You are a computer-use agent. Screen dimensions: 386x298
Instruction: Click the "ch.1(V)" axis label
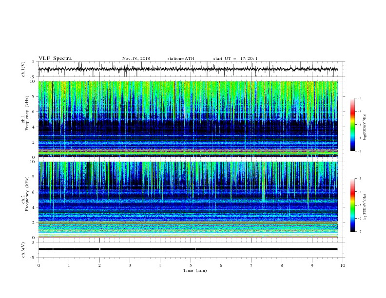tap(23, 69)
